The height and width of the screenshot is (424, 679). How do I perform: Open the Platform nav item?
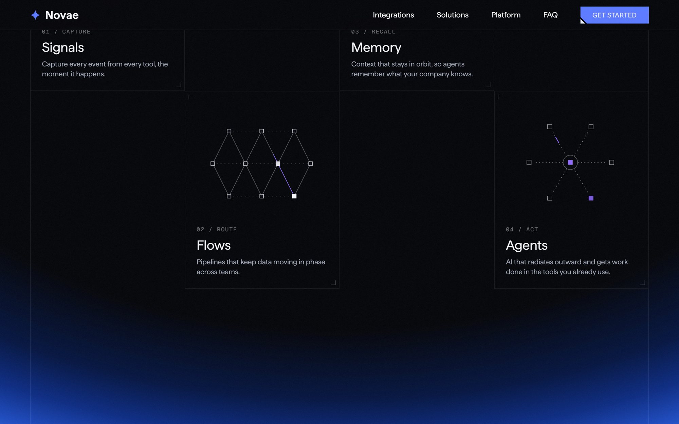(x=506, y=15)
